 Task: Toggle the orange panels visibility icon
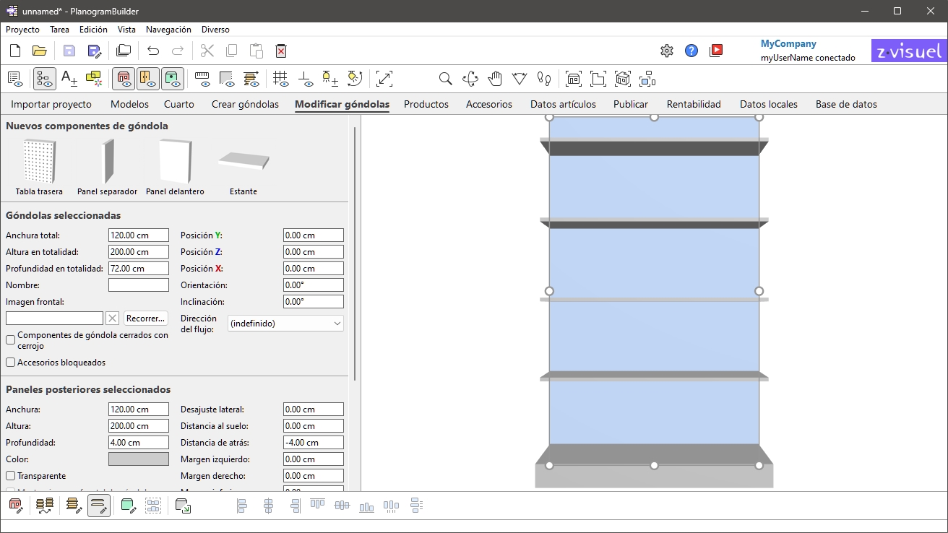148,78
